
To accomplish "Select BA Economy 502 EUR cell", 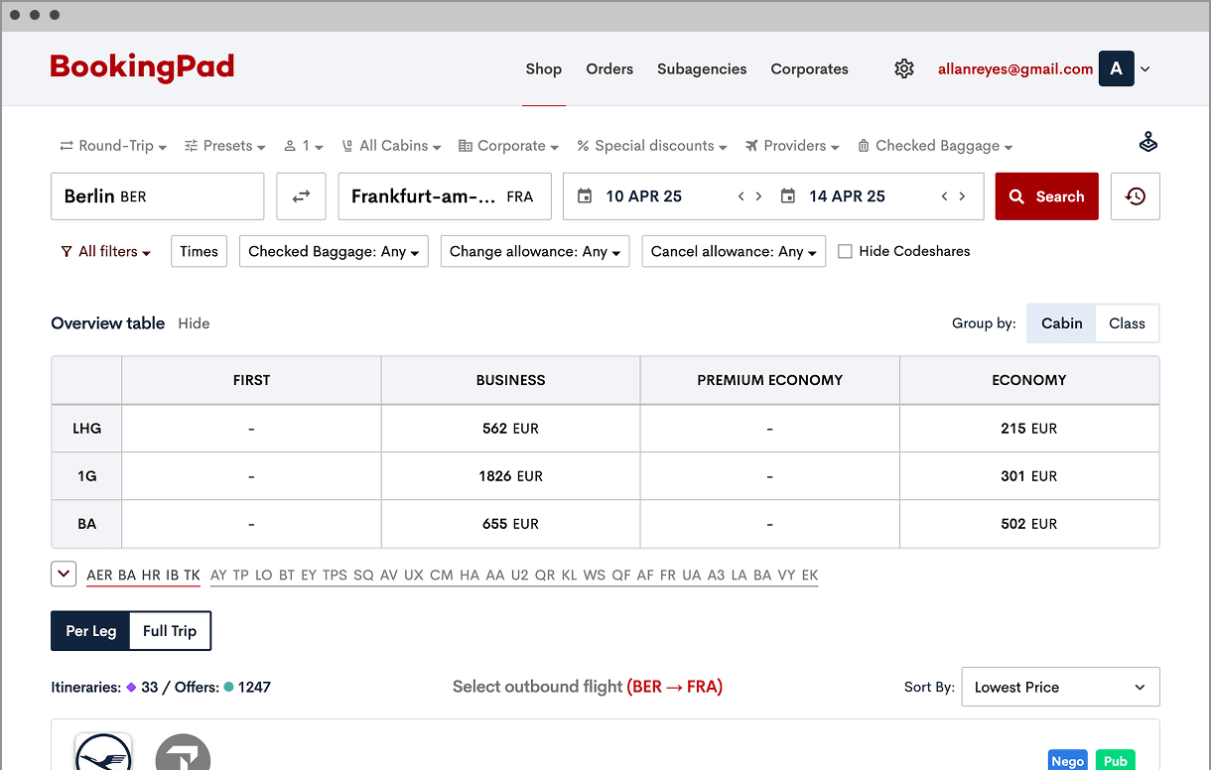I will pyautogui.click(x=1029, y=524).
